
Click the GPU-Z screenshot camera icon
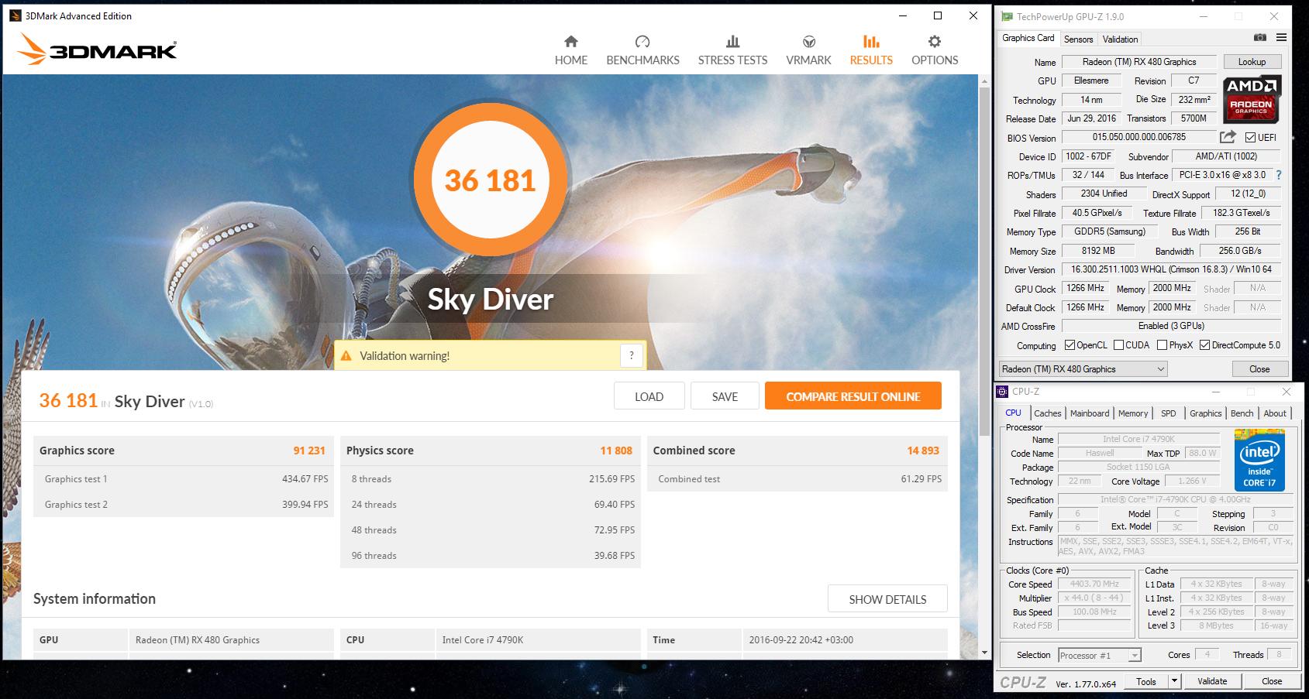point(1260,38)
